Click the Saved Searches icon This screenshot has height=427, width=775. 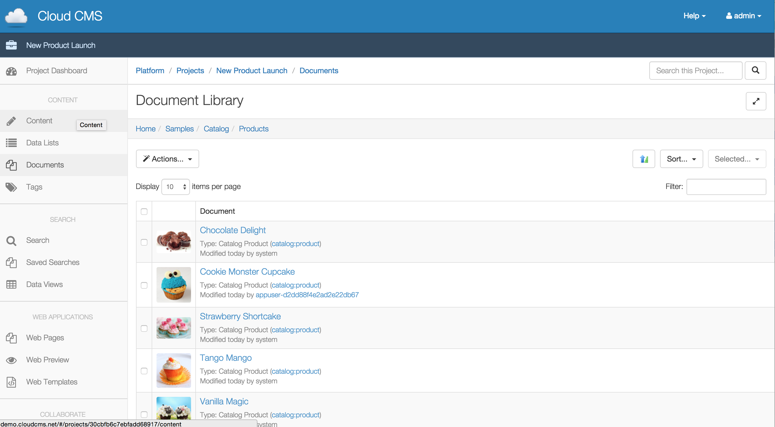pyautogui.click(x=11, y=262)
